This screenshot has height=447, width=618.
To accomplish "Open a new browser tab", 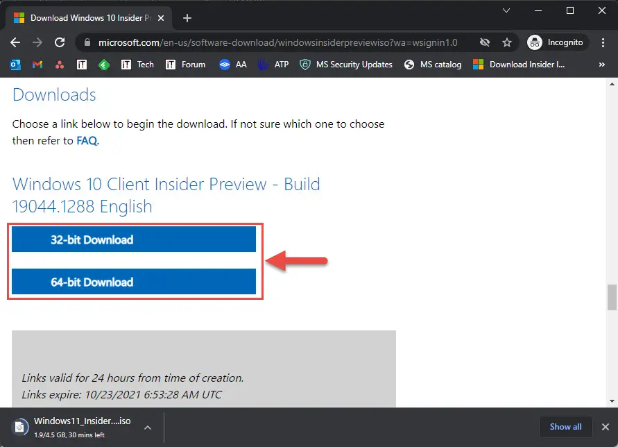I will (187, 18).
